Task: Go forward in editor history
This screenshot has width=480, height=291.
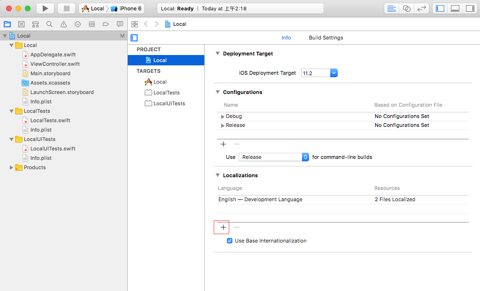Action: tap(156, 24)
